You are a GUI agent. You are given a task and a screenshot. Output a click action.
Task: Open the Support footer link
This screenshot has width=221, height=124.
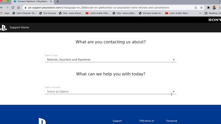117,121
